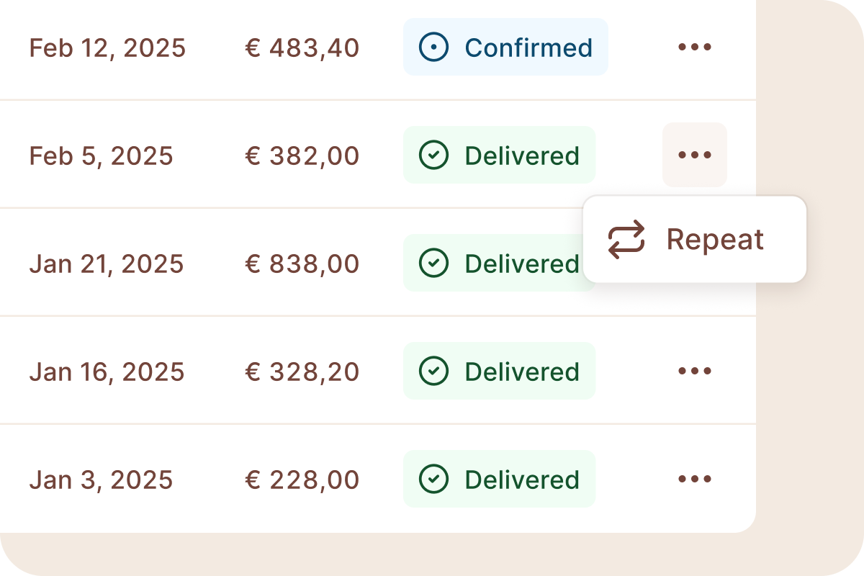The width and height of the screenshot is (864, 576).
Task: Click the checkmark icon on Feb 5 Delivered badge
Action: click(x=433, y=155)
